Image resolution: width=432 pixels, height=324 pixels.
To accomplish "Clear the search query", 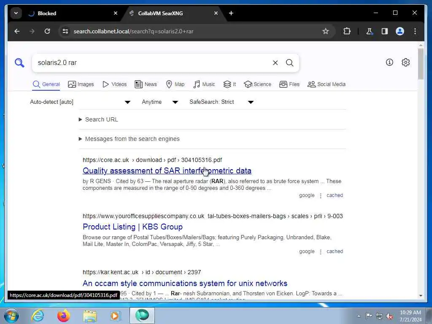I will click(x=275, y=63).
